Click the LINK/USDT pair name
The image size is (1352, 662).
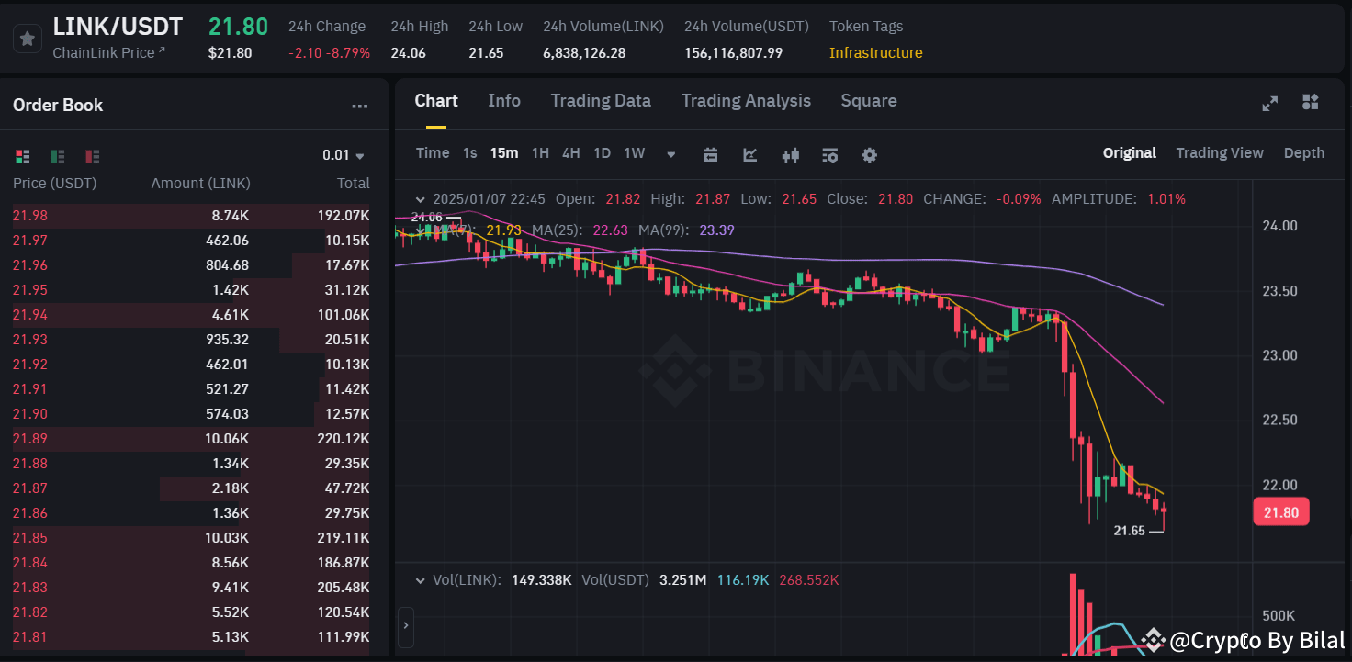click(118, 27)
